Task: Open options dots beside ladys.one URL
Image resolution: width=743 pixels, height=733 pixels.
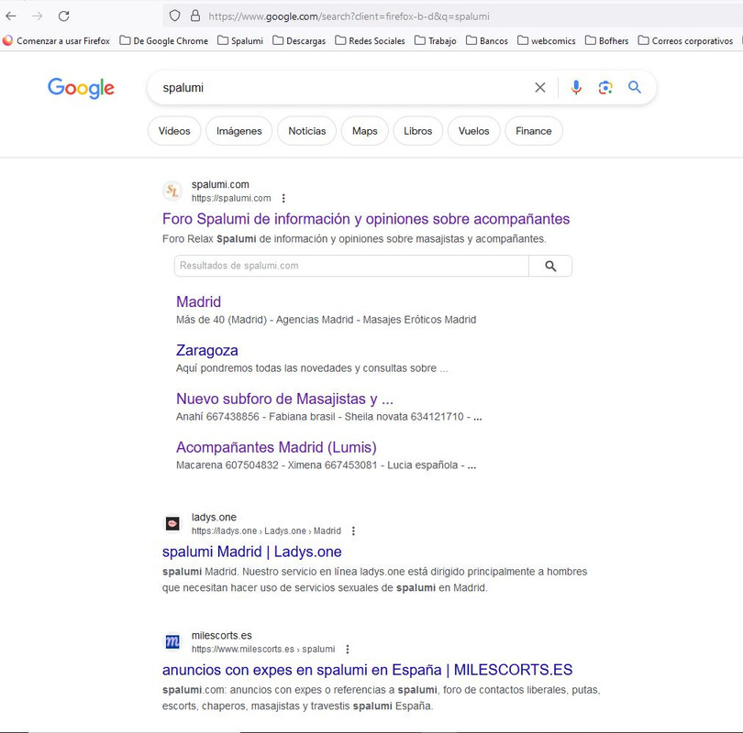Action: coord(353,531)
